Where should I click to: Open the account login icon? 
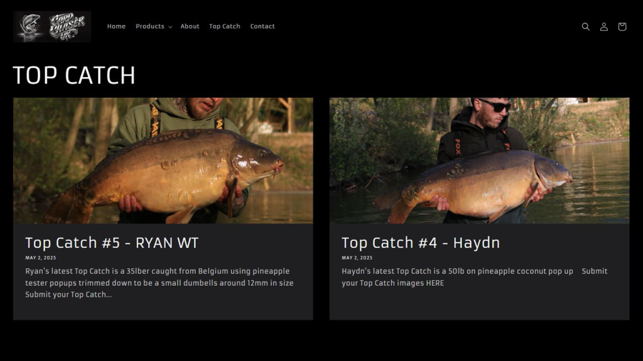[603, 26]
